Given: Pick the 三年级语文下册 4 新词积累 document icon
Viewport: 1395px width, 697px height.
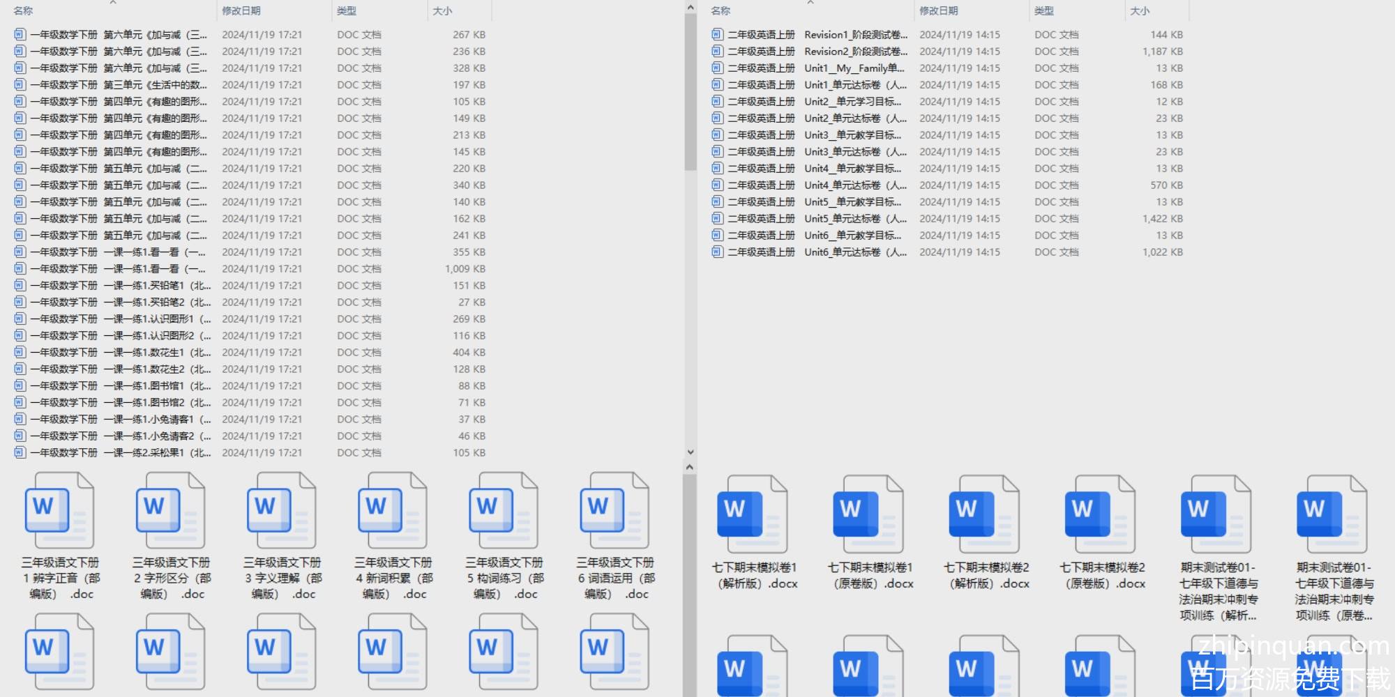Looking at the screenshot, I should click(x=392, y=510).
